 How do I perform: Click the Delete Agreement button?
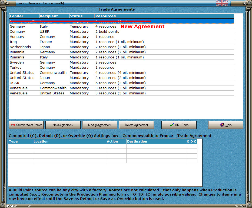point(137,125)
